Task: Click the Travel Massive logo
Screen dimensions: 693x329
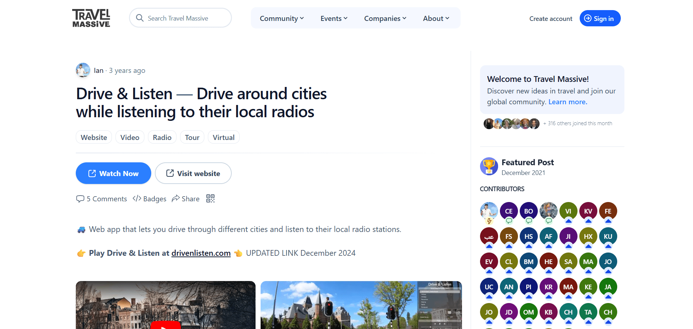Action: 91,18
